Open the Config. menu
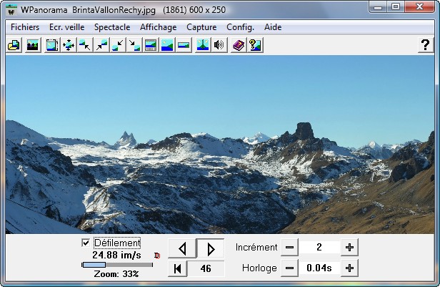 pyautogui.click(x=241, y=27)
